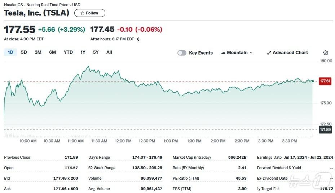
Task: Click the Advanced Chart expand arrows icon
Action: click(269, 53)
